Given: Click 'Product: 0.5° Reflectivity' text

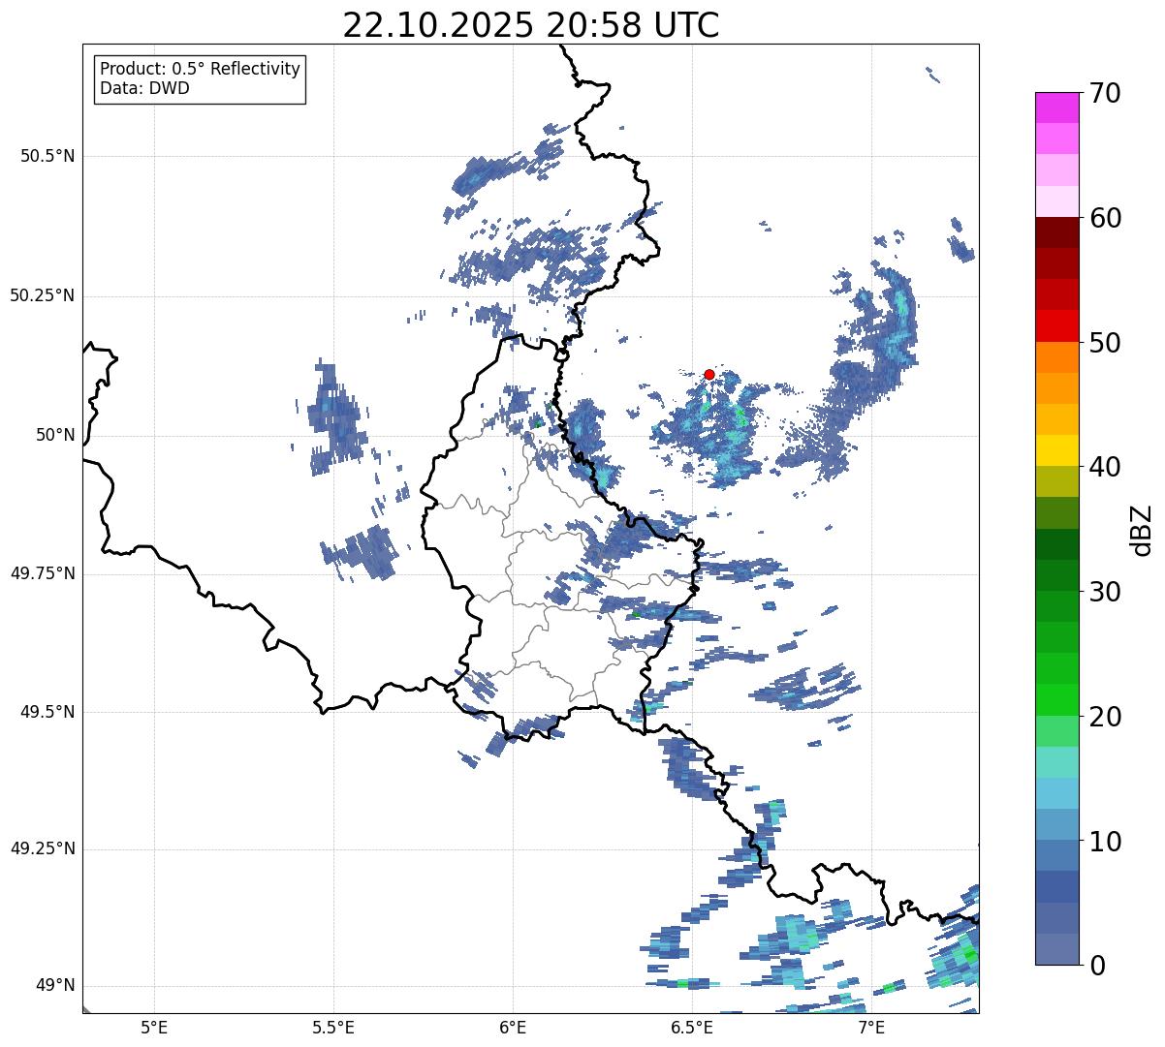Looking at the screenshot, I should 200,70.
